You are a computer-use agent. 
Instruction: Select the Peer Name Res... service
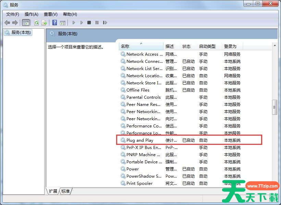[181, 104]
